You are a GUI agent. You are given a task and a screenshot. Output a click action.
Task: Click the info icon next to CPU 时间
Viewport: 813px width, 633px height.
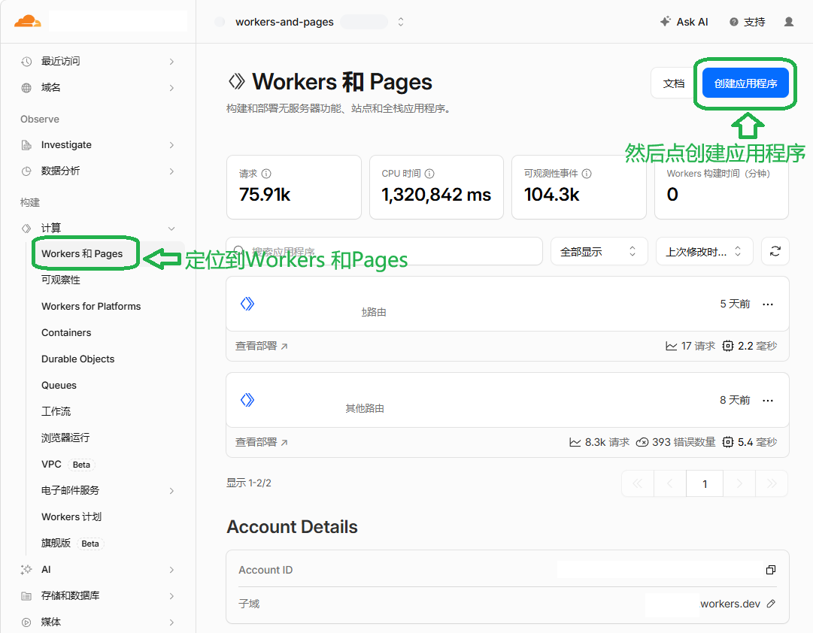(429, 174)
